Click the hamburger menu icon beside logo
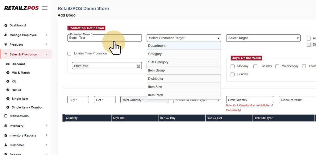The image size is (316, 155). click(45, 8)
